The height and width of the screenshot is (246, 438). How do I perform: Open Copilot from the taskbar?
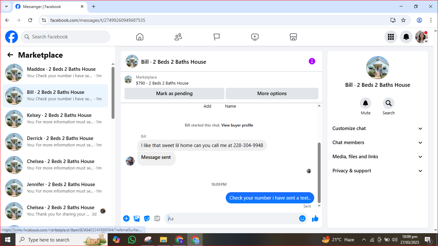[x=116, y=240]
